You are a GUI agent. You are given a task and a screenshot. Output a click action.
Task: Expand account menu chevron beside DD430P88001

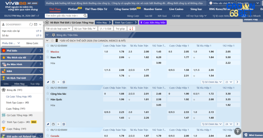[x=40, y=24]
